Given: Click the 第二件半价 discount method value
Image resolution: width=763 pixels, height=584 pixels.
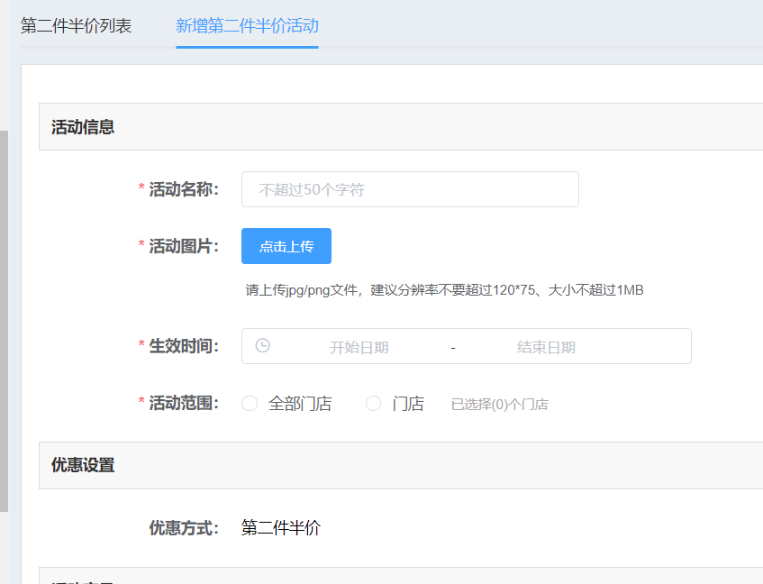Looking at the screenshot, I should click(x=281, y=528).
